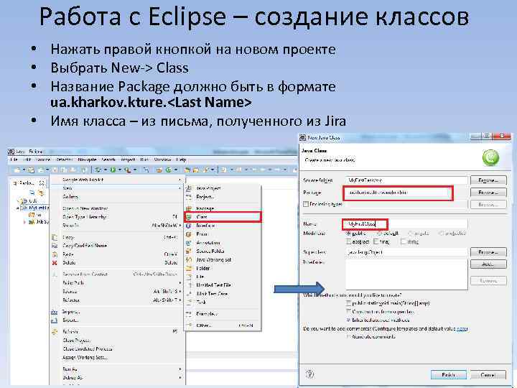The width and height of the screenshot is (517, 388).
Task: Expand the Google Web Toolkit submenu arrow
Action: pyautogui.click(x=180, y=180)
